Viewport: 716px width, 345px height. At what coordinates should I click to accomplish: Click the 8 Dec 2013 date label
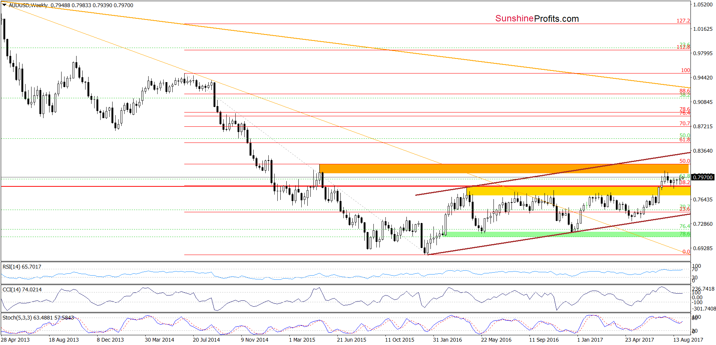click(110, 340)
